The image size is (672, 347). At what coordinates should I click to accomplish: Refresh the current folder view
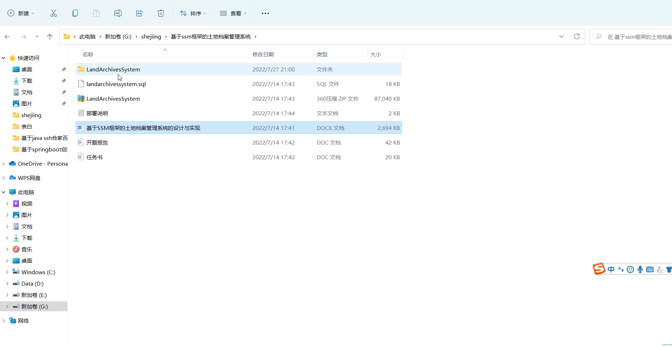(x=577, y=36)
